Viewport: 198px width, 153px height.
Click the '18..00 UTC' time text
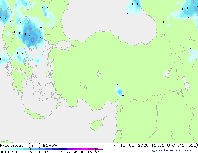click(x=163, y=146)
